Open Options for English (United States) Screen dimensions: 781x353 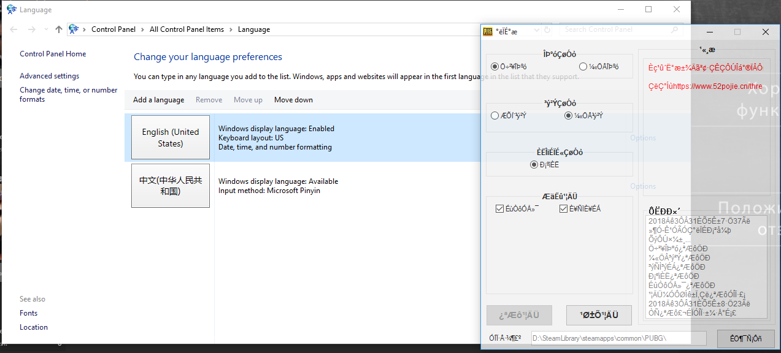coord(643,138)
